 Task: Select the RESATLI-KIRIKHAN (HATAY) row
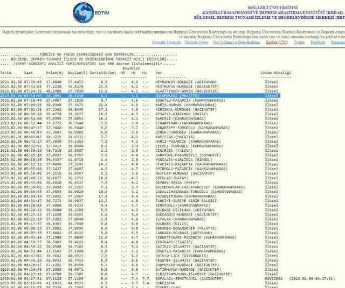140,114
